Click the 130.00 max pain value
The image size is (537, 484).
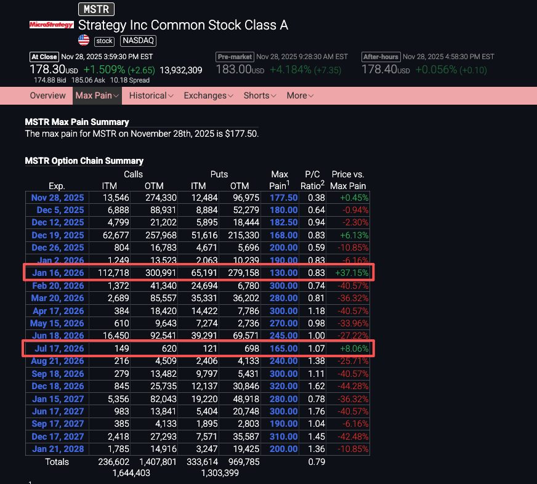pos(283,273)
